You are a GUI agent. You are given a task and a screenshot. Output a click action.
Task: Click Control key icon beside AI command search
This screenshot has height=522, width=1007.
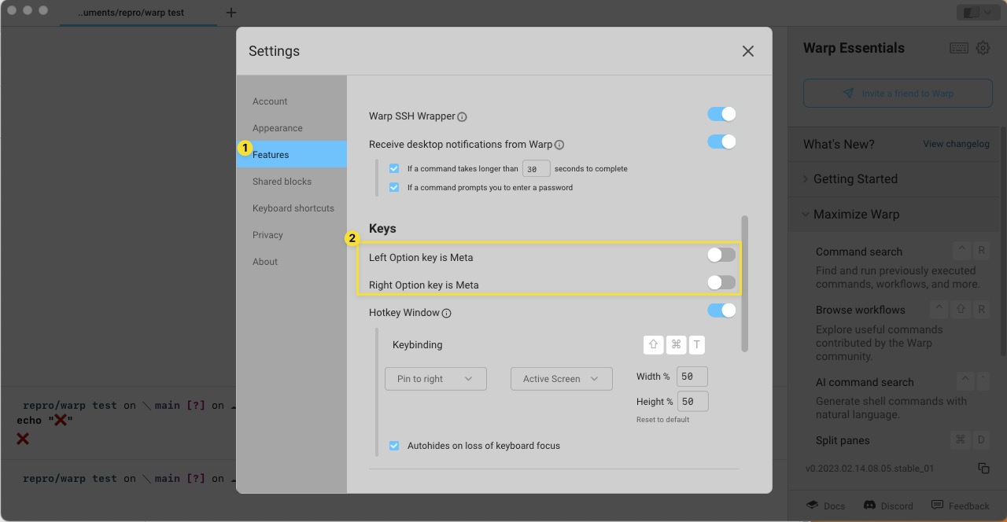tap(964, 381)
